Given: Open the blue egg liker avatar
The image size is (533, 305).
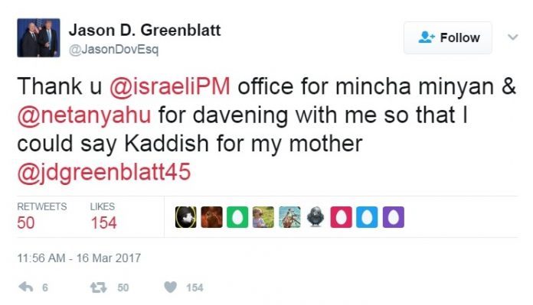Looking at the screenshot, I should point(367,217).
